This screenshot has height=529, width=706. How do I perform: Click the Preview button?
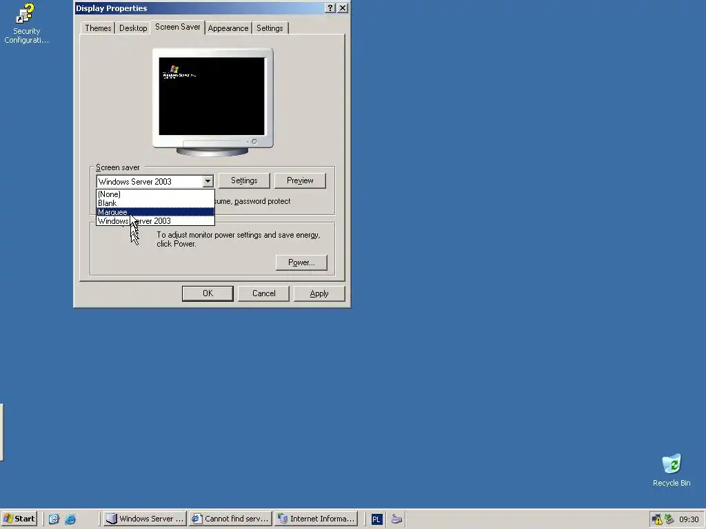coord(300,180)
